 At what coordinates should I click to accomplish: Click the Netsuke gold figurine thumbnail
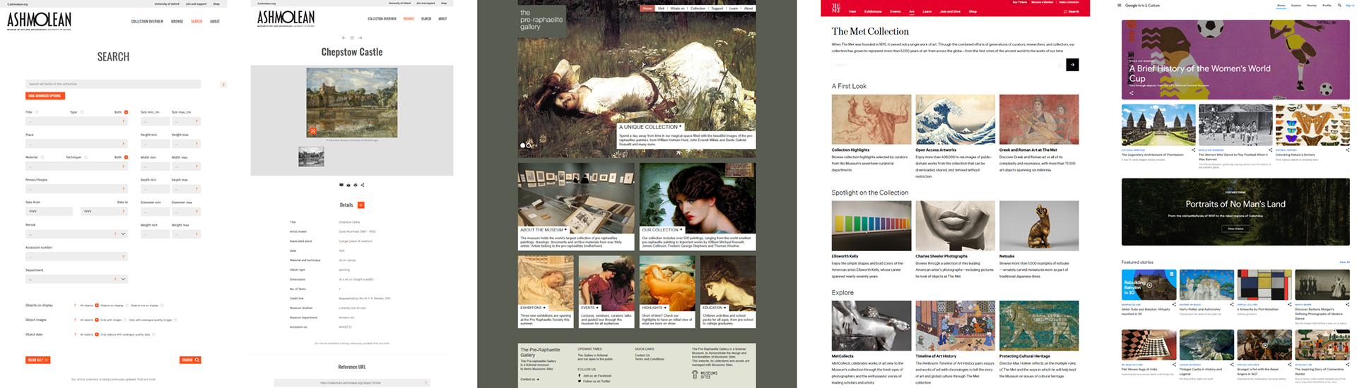(1039, 226)
